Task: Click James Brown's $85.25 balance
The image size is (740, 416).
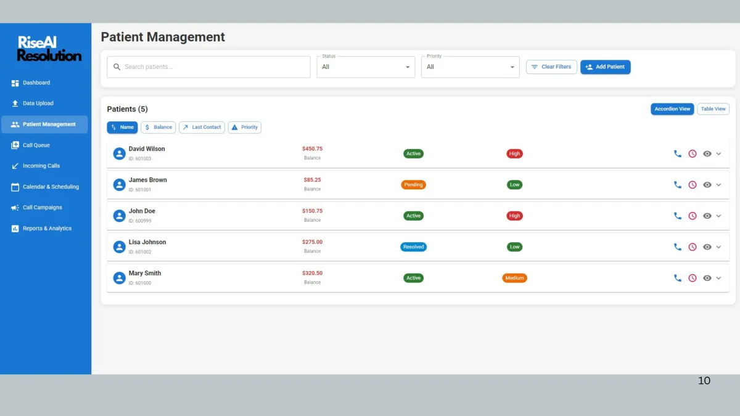Action: (x=312, y=180)
